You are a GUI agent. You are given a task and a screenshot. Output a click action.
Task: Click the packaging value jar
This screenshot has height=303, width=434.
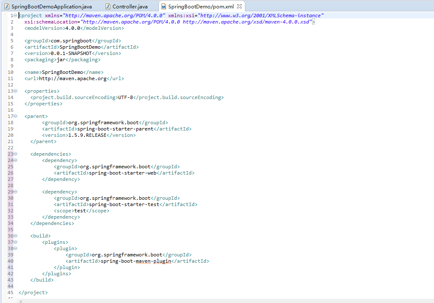pos(61,60)
